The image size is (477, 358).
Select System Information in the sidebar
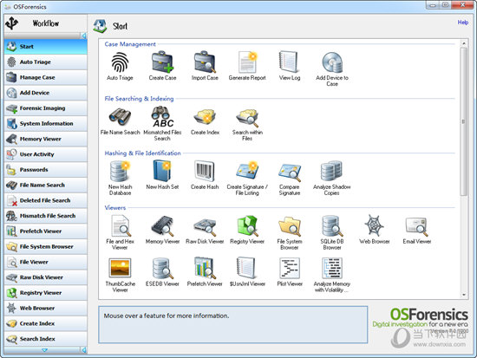pos(46,123)
